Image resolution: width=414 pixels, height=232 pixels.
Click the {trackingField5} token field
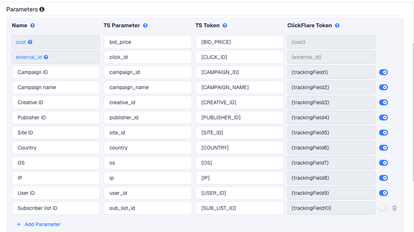point(331,133)
